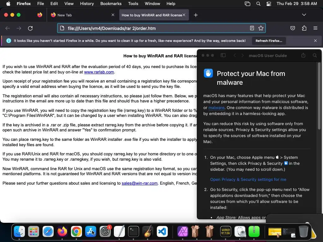Close the How to buy WinRAR tab
Image resolution: width=323 pixels, height=242 pixels.
(x=184, y=15)
